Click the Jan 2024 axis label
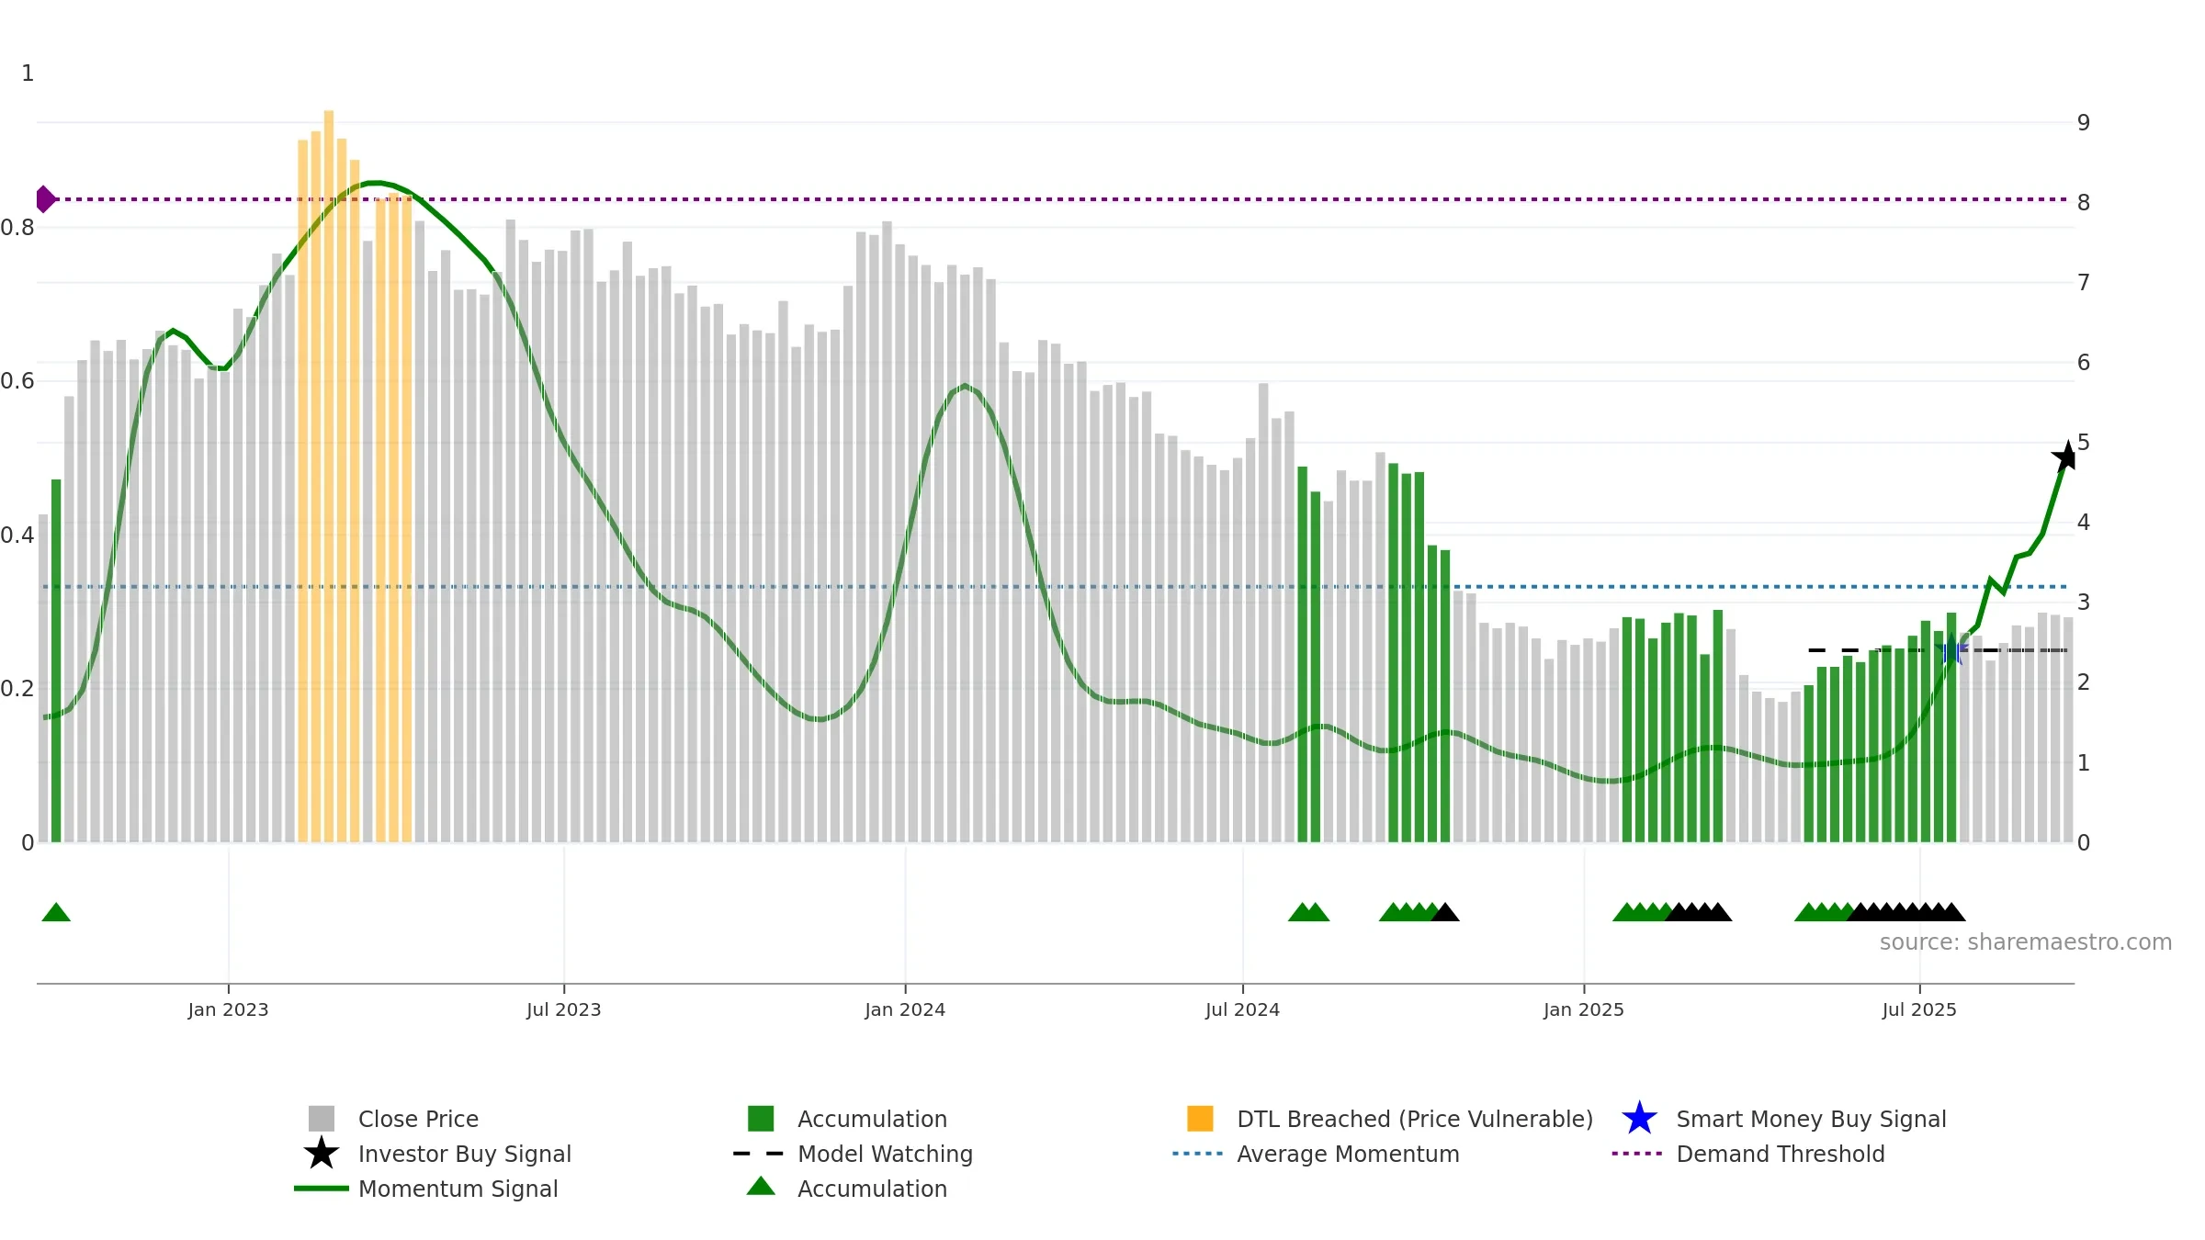 point(905,1010)
